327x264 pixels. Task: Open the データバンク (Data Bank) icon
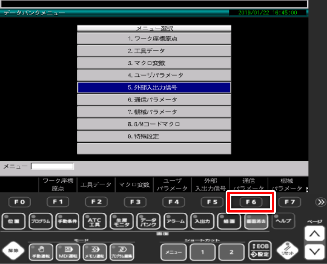coord(148,221)
